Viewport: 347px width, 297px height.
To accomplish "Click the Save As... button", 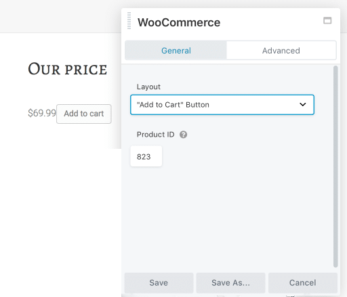I will pos(230,283).
